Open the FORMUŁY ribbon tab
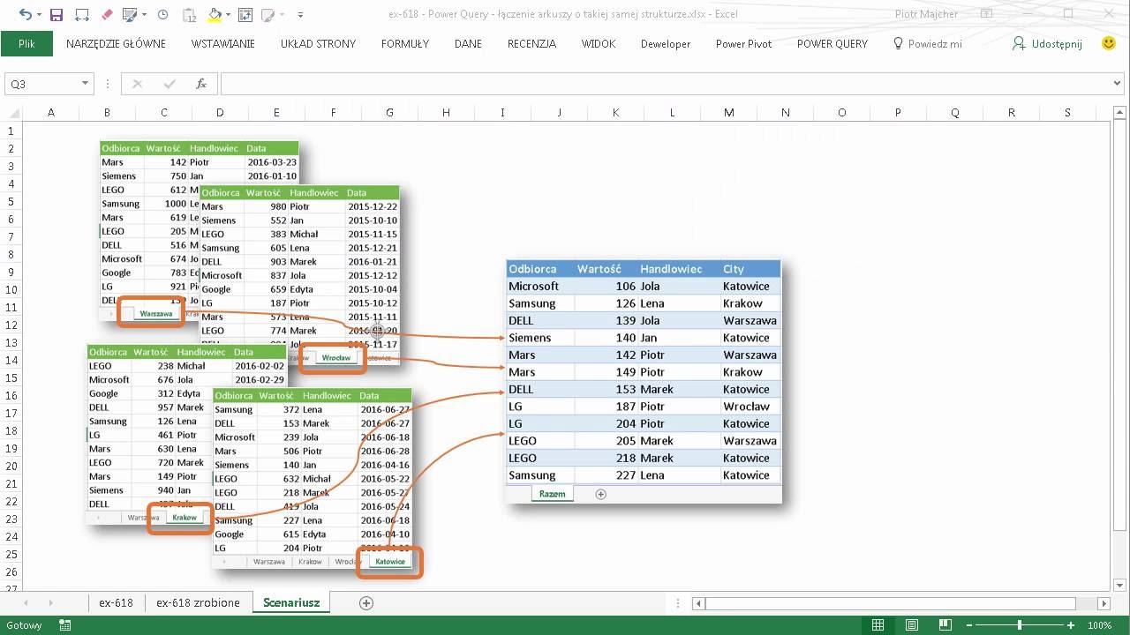Screen dimensions: 1130x635 pyautogui.click(x=405, y=43)
